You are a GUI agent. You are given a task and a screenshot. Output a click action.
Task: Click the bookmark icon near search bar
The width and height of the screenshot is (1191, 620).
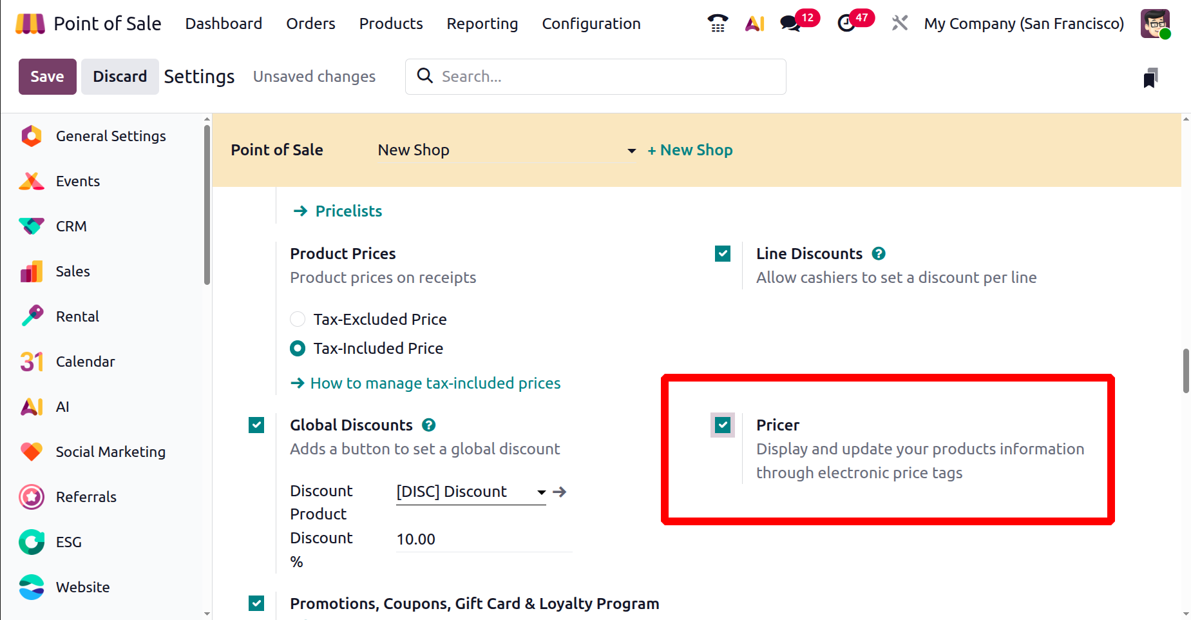(x=1150, y=78)
